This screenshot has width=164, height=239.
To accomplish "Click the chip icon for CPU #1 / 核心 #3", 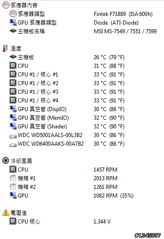I will (x=13, y=92).
